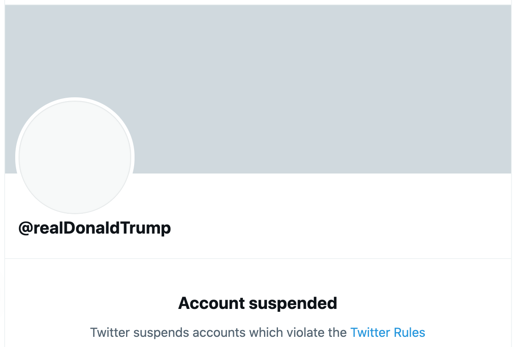517x347 pixels.
Task: Click the @realDonaldTrump profile handle
Action: point(94,228)
